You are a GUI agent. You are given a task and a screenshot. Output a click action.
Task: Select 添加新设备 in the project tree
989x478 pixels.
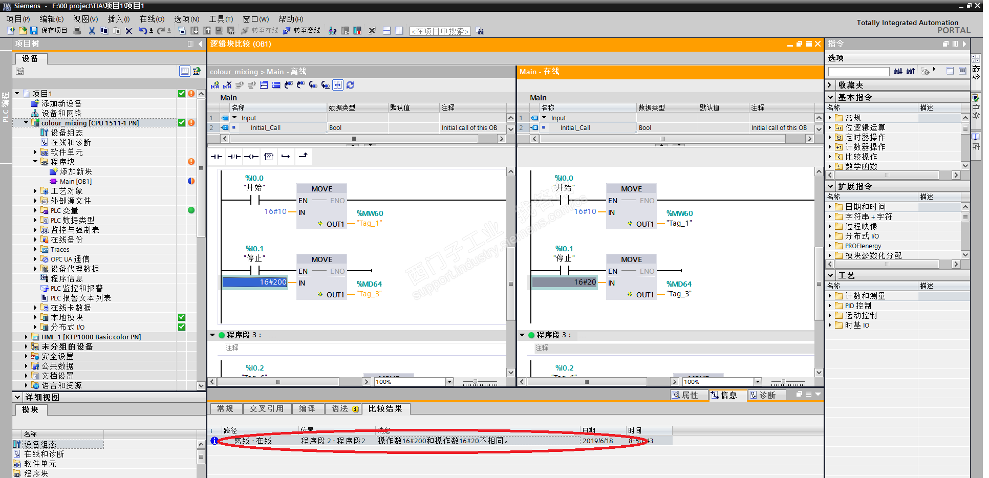pos(61,103)
